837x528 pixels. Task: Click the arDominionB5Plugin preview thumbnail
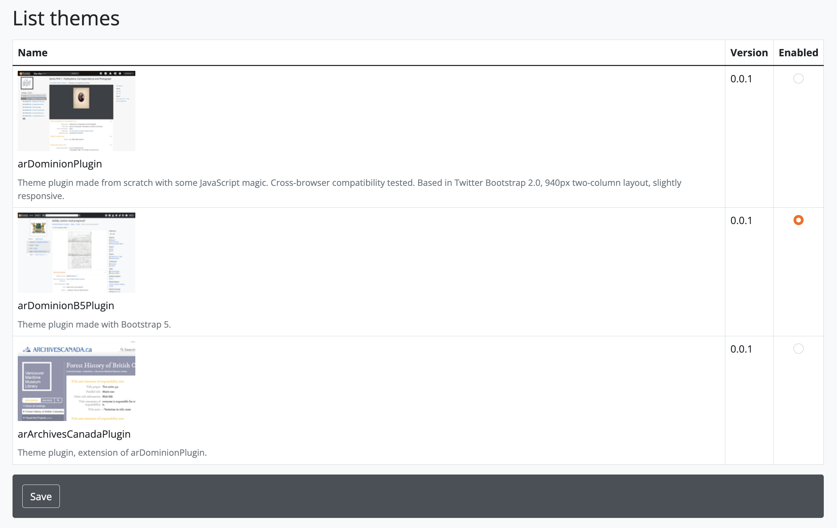(77, 253)
